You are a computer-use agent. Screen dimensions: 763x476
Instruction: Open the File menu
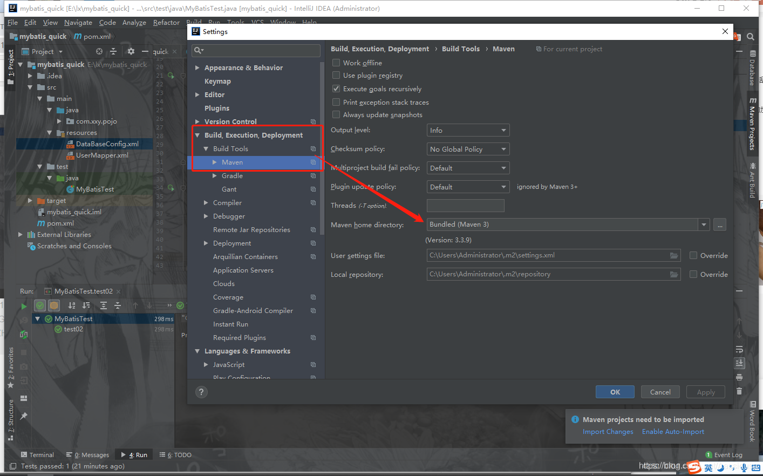click(12, 22)
